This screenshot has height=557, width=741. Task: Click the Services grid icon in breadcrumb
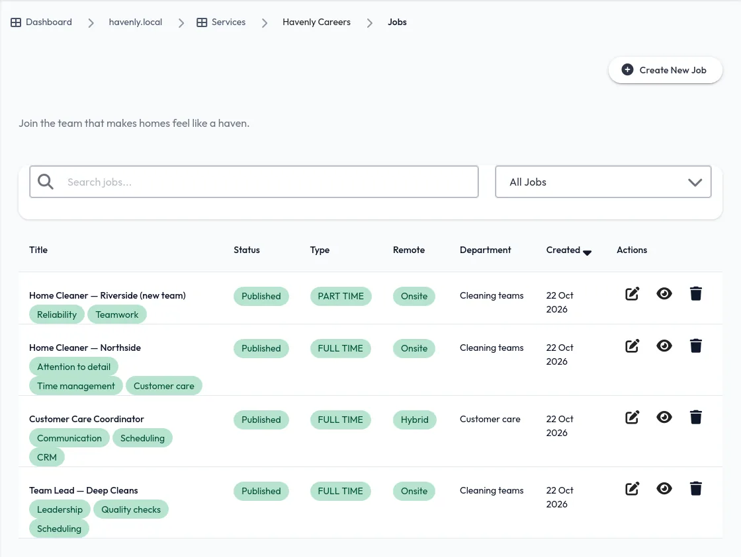202,22
